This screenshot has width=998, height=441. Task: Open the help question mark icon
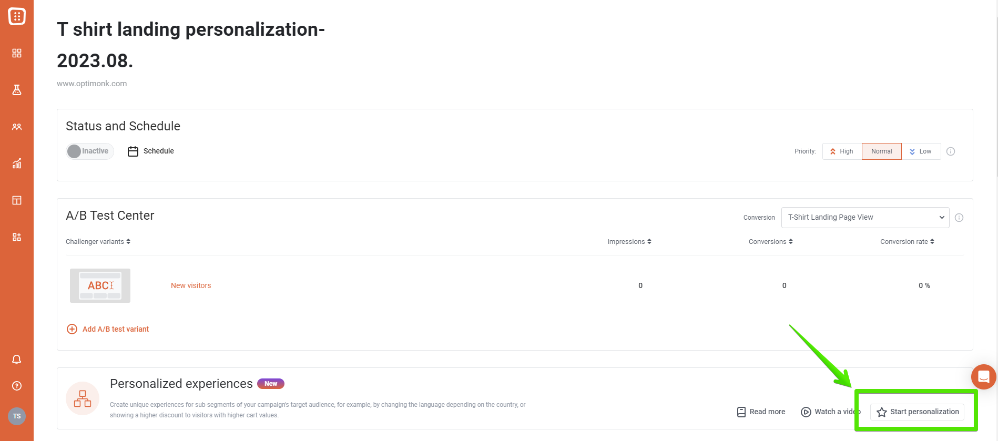click(x=17, y=386)
